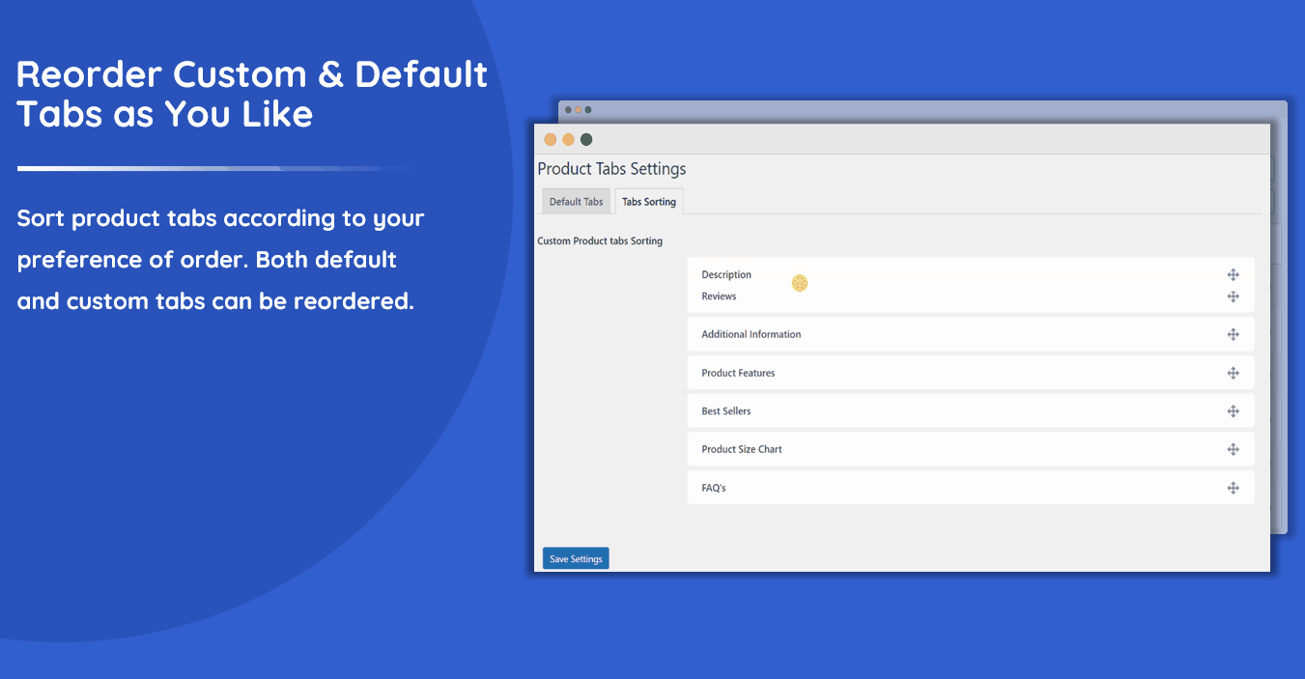Pick the FAQ's row label
This screenshot has width=1305, height=679.
pos(713,488)
